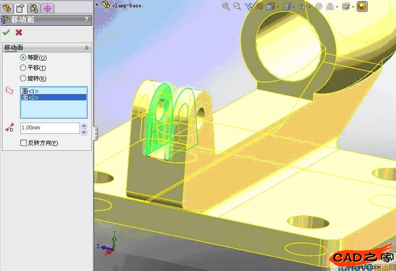Cancel Move Face with red X

coord(19,32)
